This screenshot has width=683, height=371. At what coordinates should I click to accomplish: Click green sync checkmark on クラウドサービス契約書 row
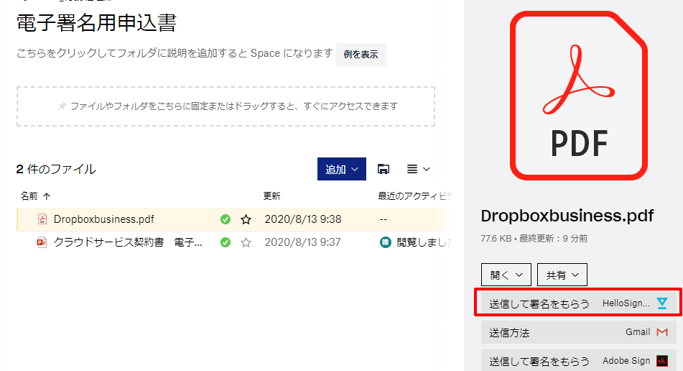226,242
